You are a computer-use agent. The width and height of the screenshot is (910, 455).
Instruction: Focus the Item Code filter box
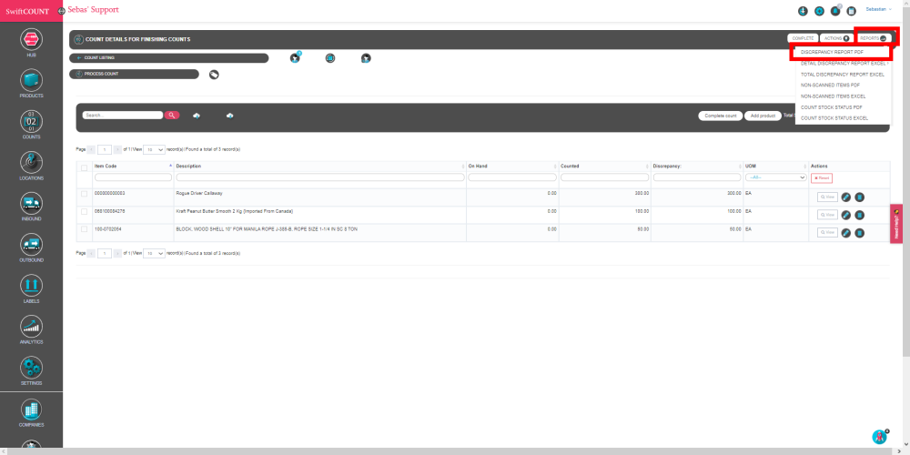click(134, 177)
